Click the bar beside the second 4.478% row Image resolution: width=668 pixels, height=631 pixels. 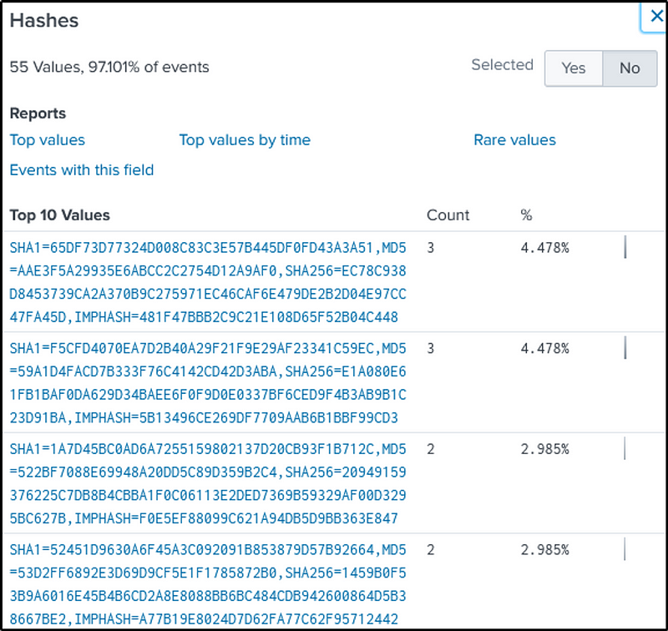pyautogui.click(x=625, y=348)
